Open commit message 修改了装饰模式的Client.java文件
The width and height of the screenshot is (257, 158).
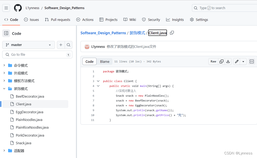[131, 47]
